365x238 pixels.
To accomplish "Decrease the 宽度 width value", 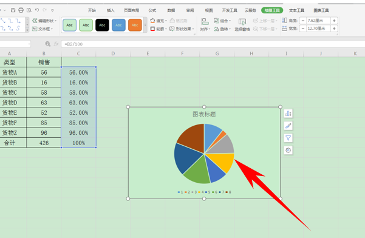I will pos(303,29).
